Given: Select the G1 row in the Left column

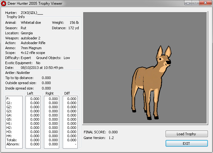Looking at the screenshot, I should point(33,103).
